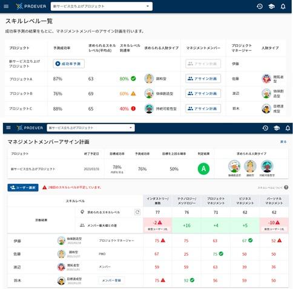This screenshot has height=289, width=293.
Task: Open assign plan button for Project C
Action: tap(203, 108)
